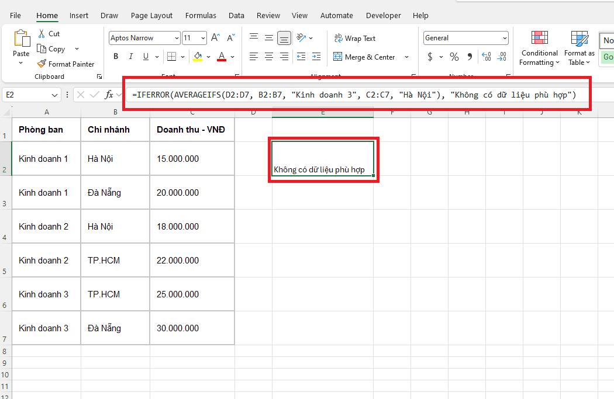Viewport: 614px width, 399px height.
Task: Activate the Format Painter brush
Action: [42, 64]
